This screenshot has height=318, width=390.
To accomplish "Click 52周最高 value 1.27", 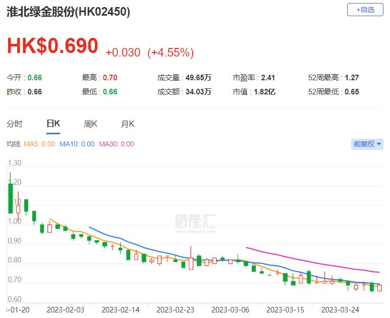I will [x=352, y=78].
